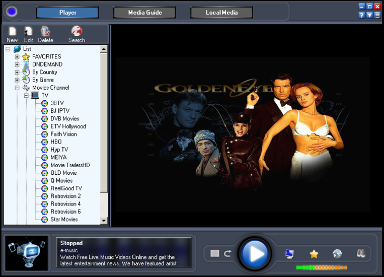This screenshot has width=384, height=277.
Task: Click the channel list scrollbar down arrow
Action: pyautogui.click(x=104, y=221)
